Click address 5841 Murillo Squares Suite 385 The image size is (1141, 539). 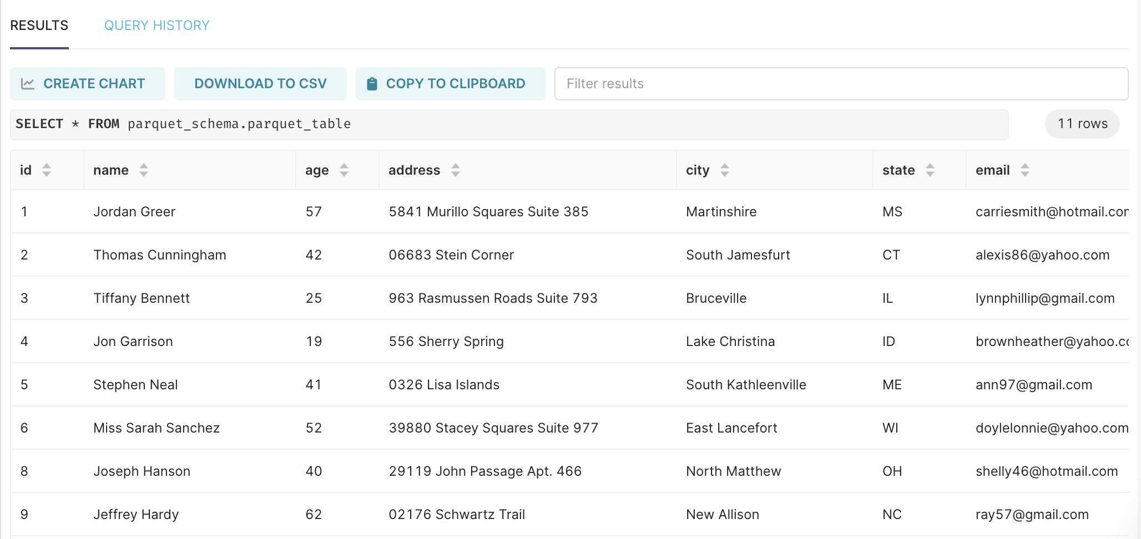488,212
